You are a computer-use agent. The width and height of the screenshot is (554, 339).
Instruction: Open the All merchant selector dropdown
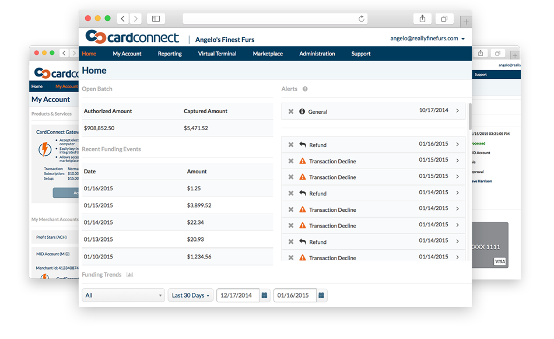click(x=123, y=295)
